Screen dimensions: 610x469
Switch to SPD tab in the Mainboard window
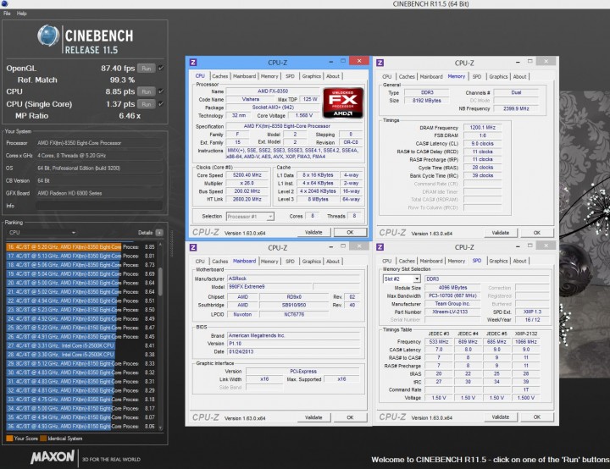290,262
